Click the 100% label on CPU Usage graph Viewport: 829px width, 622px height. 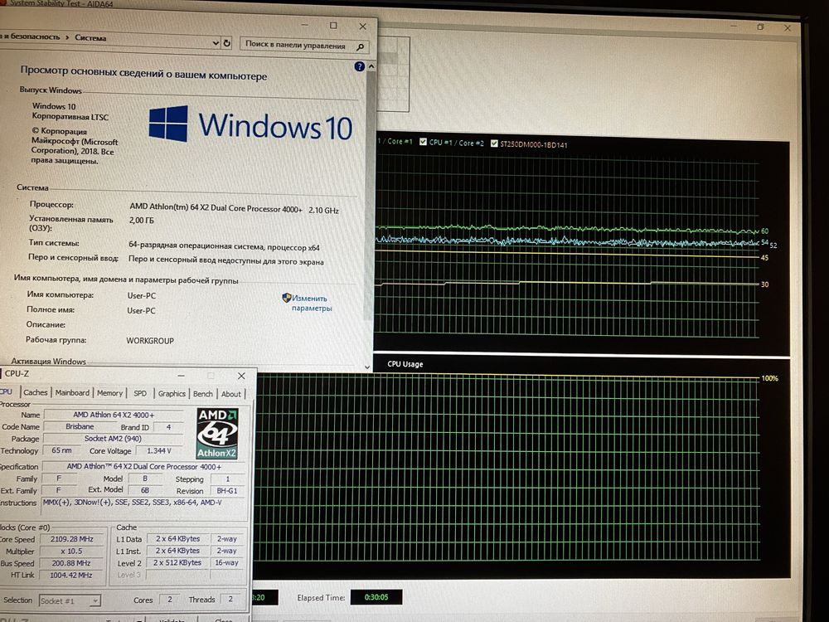769,379
